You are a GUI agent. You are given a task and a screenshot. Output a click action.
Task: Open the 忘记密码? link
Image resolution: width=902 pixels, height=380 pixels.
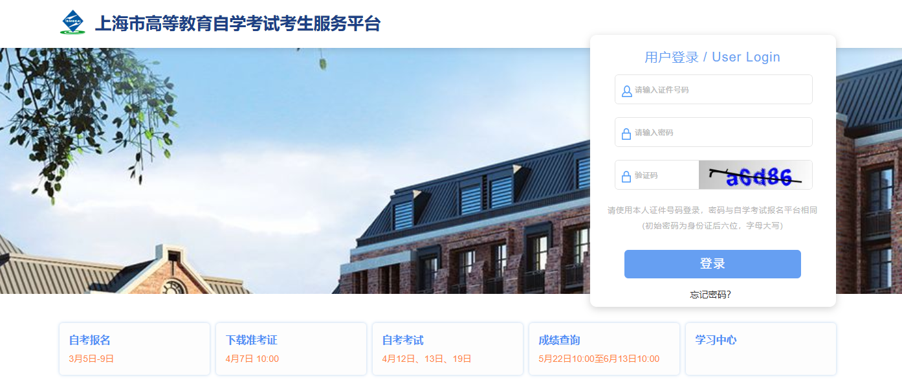710,295
